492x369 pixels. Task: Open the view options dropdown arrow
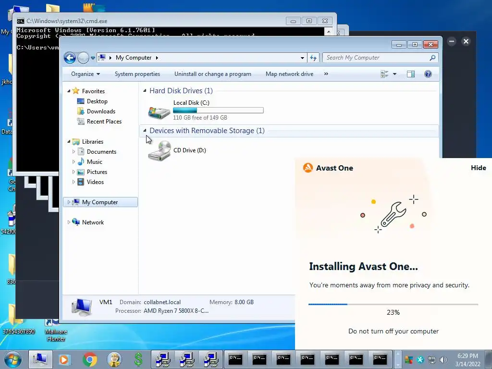pyautogui.click(x=395, y=74)
